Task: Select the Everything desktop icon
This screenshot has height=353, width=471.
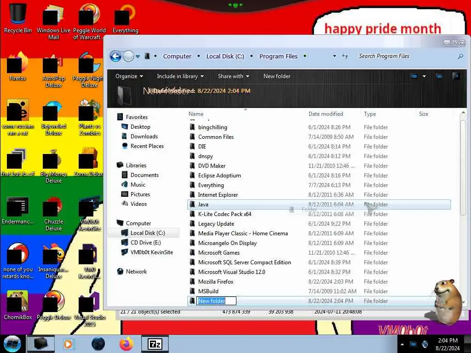Action: click(125, 18)
